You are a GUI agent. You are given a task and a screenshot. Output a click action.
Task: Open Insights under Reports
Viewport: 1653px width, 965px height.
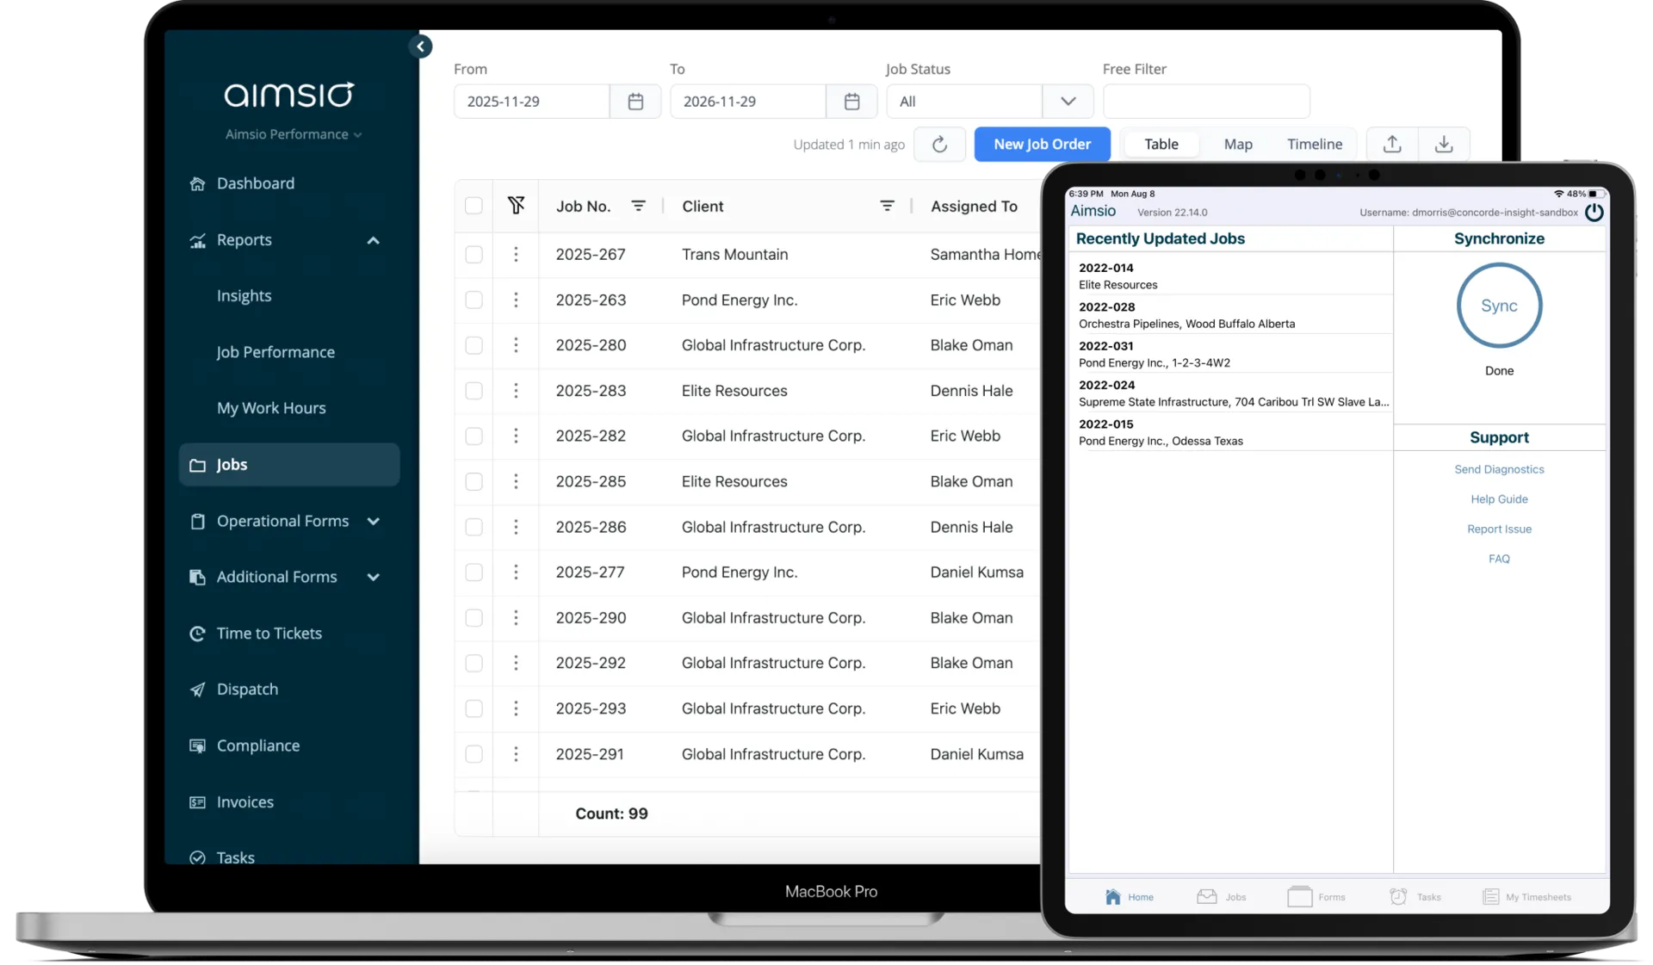pyautogui.click(x=244, y=296)
